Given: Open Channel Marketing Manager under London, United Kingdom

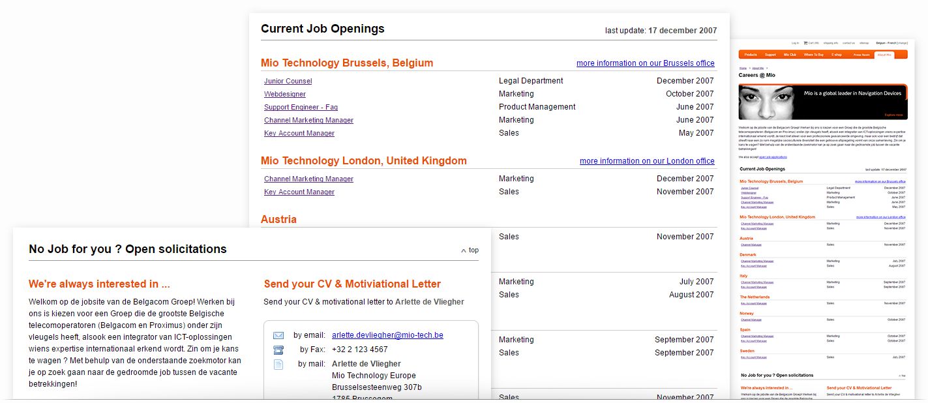Looking at the screenshot, I should (x=308, y=179).
